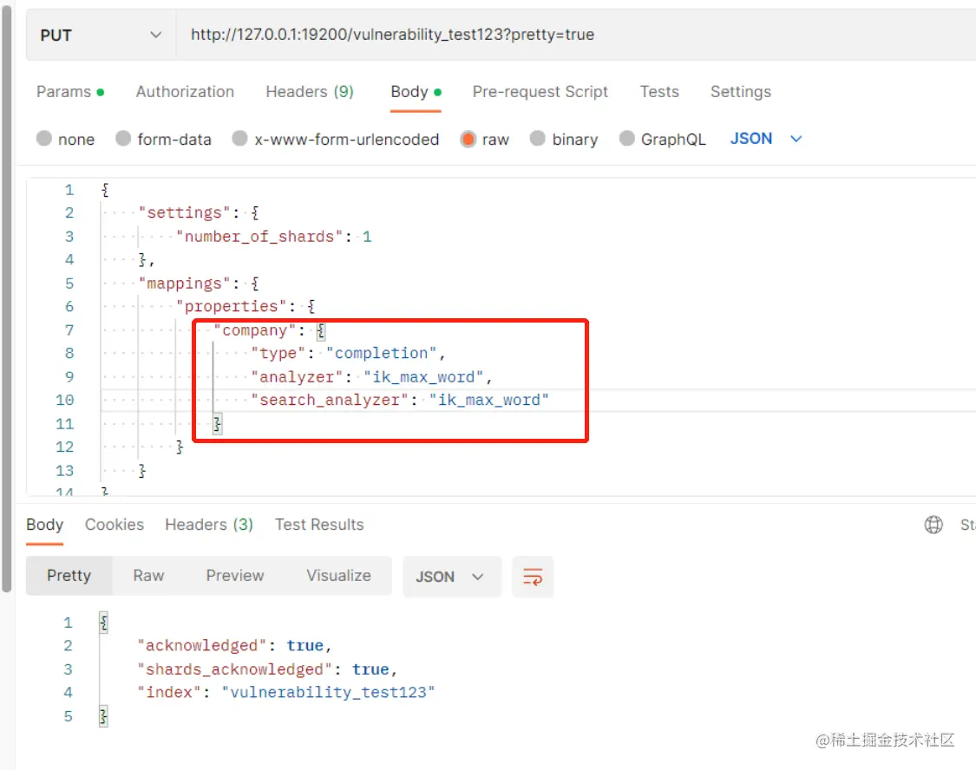Switch to the Preview response view

point(234,576)
